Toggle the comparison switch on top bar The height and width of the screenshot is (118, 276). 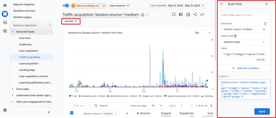65,5
